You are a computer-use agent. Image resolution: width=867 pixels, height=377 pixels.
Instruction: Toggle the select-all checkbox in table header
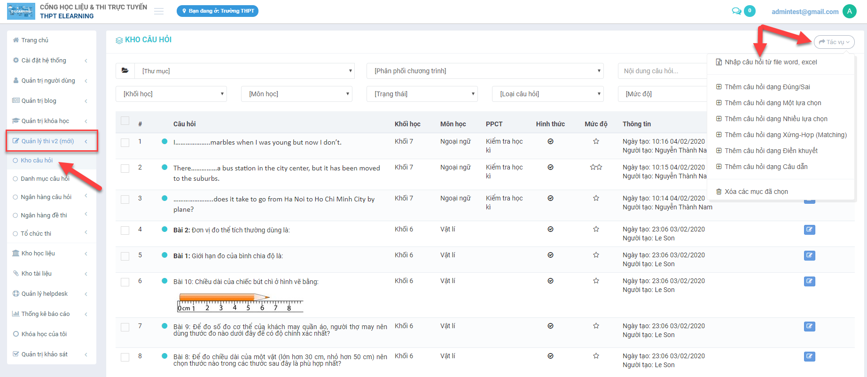(125, 121)
